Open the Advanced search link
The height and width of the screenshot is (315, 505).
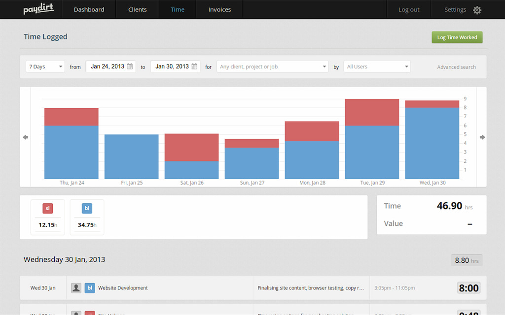[x=456, y=67]
